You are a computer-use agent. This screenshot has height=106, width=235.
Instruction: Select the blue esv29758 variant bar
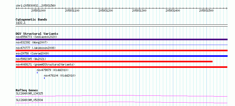(x=121, y=56)
